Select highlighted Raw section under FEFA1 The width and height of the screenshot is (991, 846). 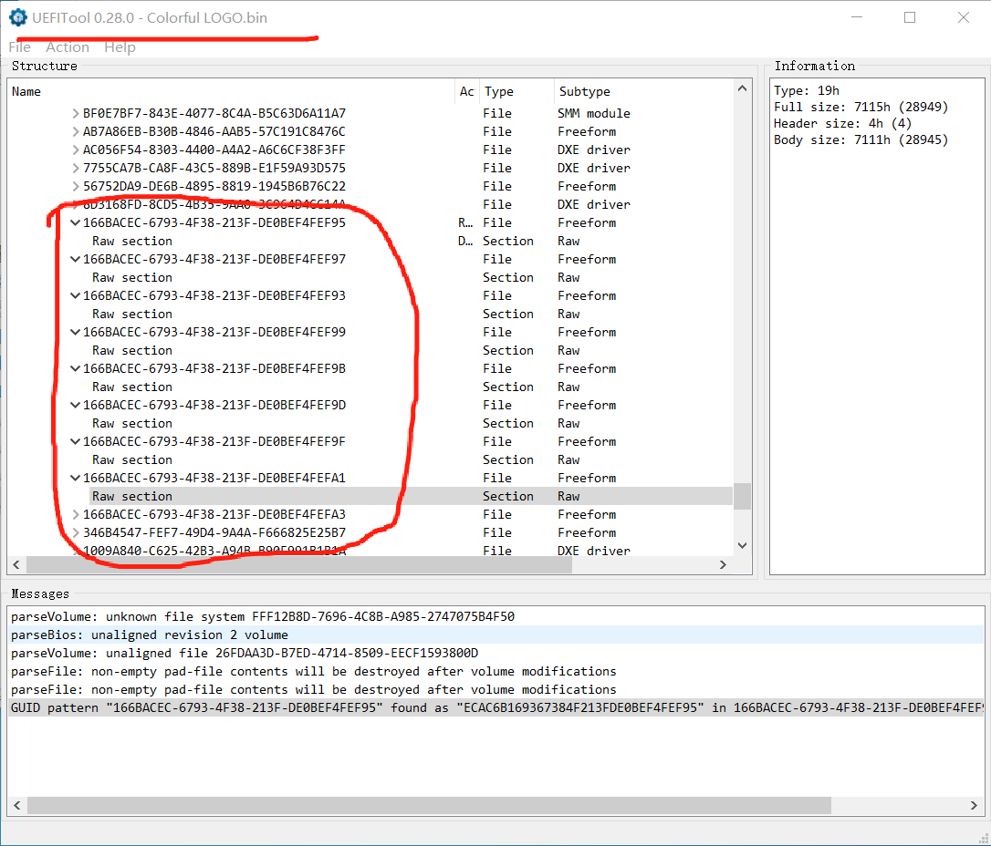(132, 496)
